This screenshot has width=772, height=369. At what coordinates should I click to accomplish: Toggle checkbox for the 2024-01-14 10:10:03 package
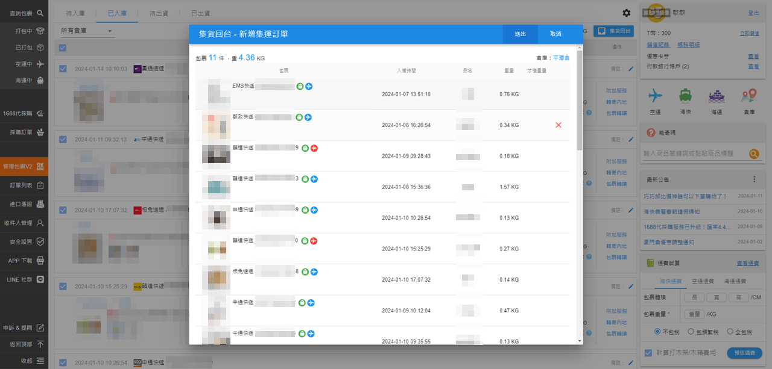coord(63,69)
